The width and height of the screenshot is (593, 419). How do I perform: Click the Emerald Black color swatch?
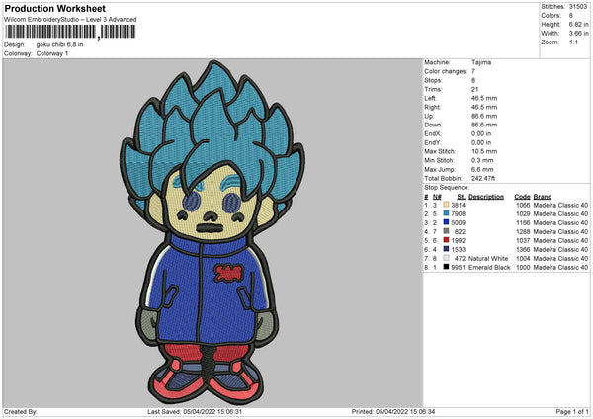point(446,267)
